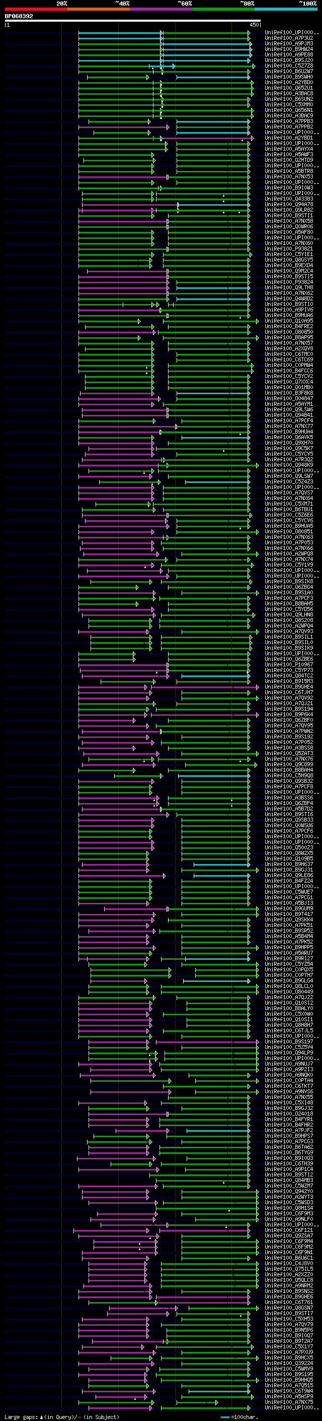Select the UniRef100_B8AP95 label
The width and height of the screenshot is (322, 1421).
[289, 337]
